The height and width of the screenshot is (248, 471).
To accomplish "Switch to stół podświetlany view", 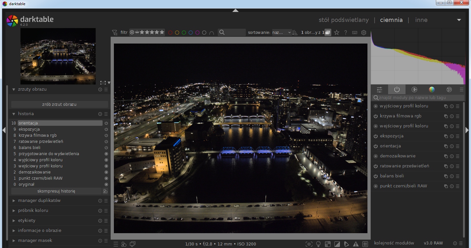I will click(x=344, y=20).
